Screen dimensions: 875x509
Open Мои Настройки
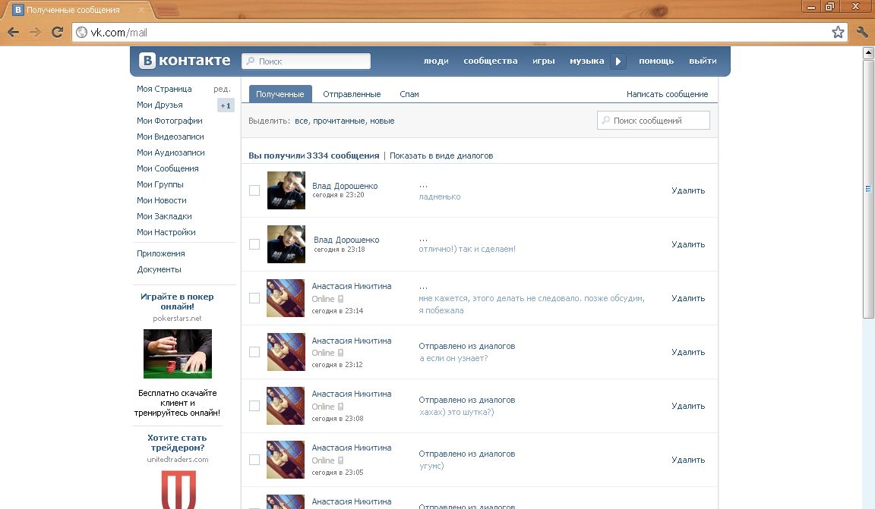coord(166,232)
